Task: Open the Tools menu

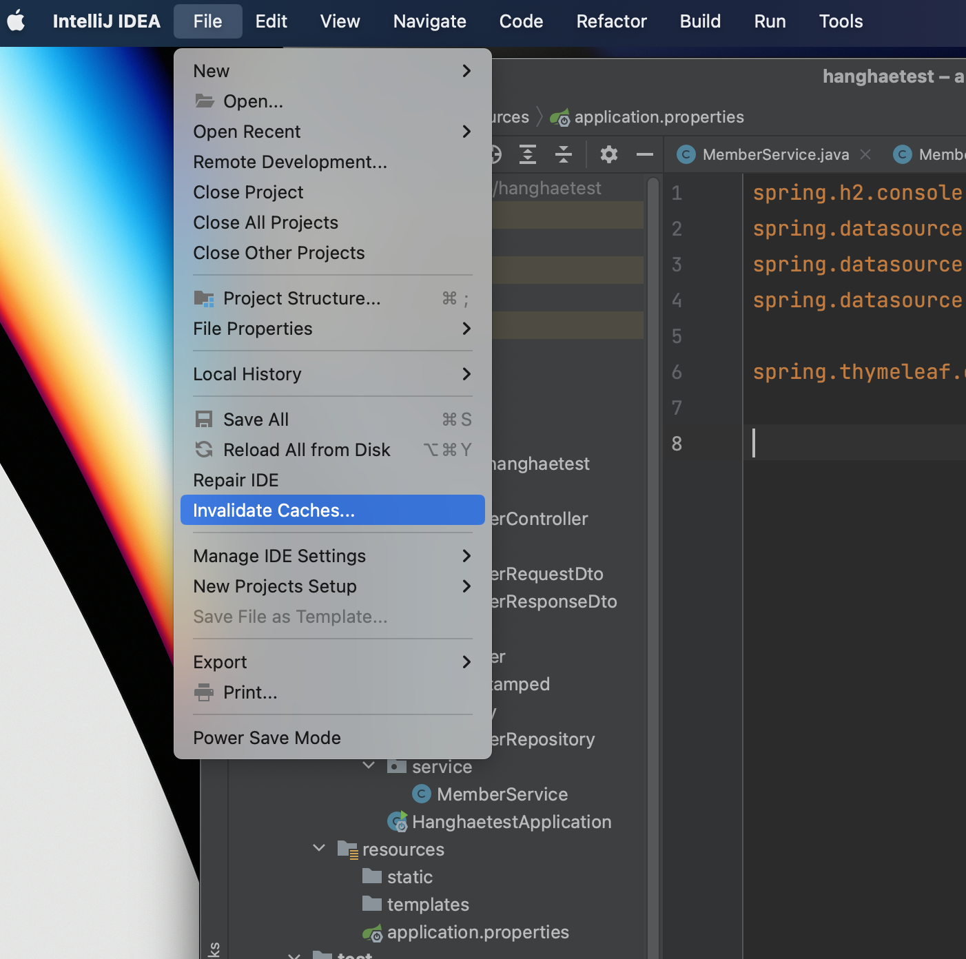Action: (x=841, y=21)
